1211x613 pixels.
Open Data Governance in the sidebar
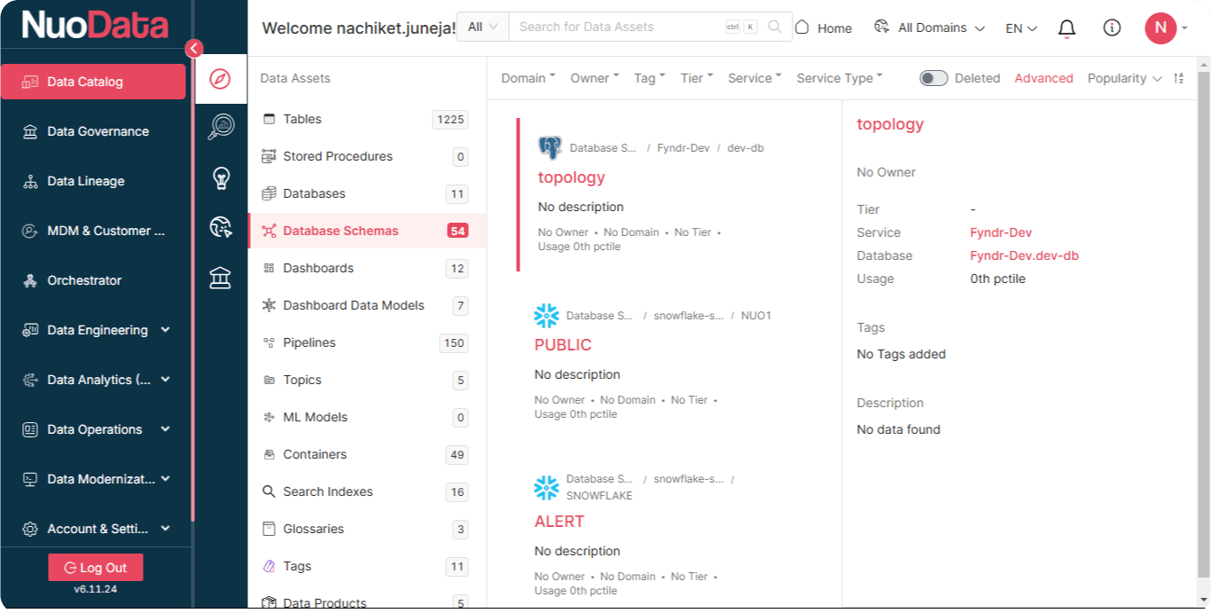point(96,131)
